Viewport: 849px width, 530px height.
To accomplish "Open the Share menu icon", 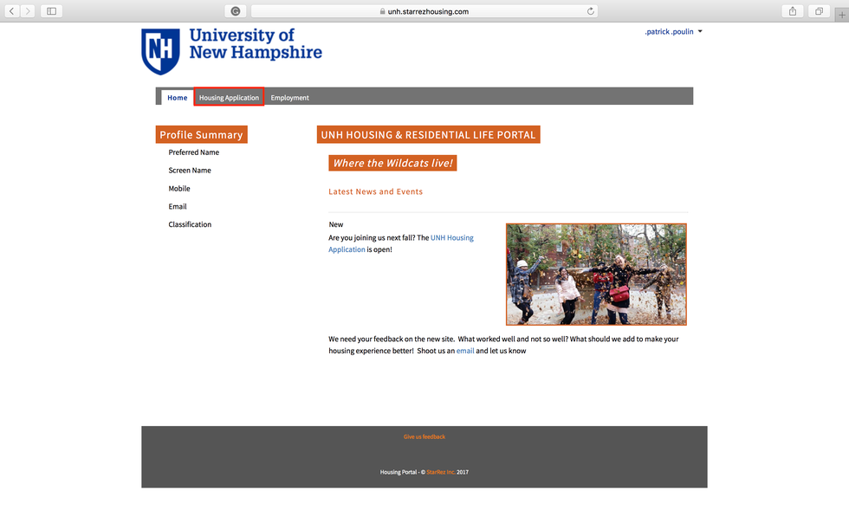I will 792,10.
